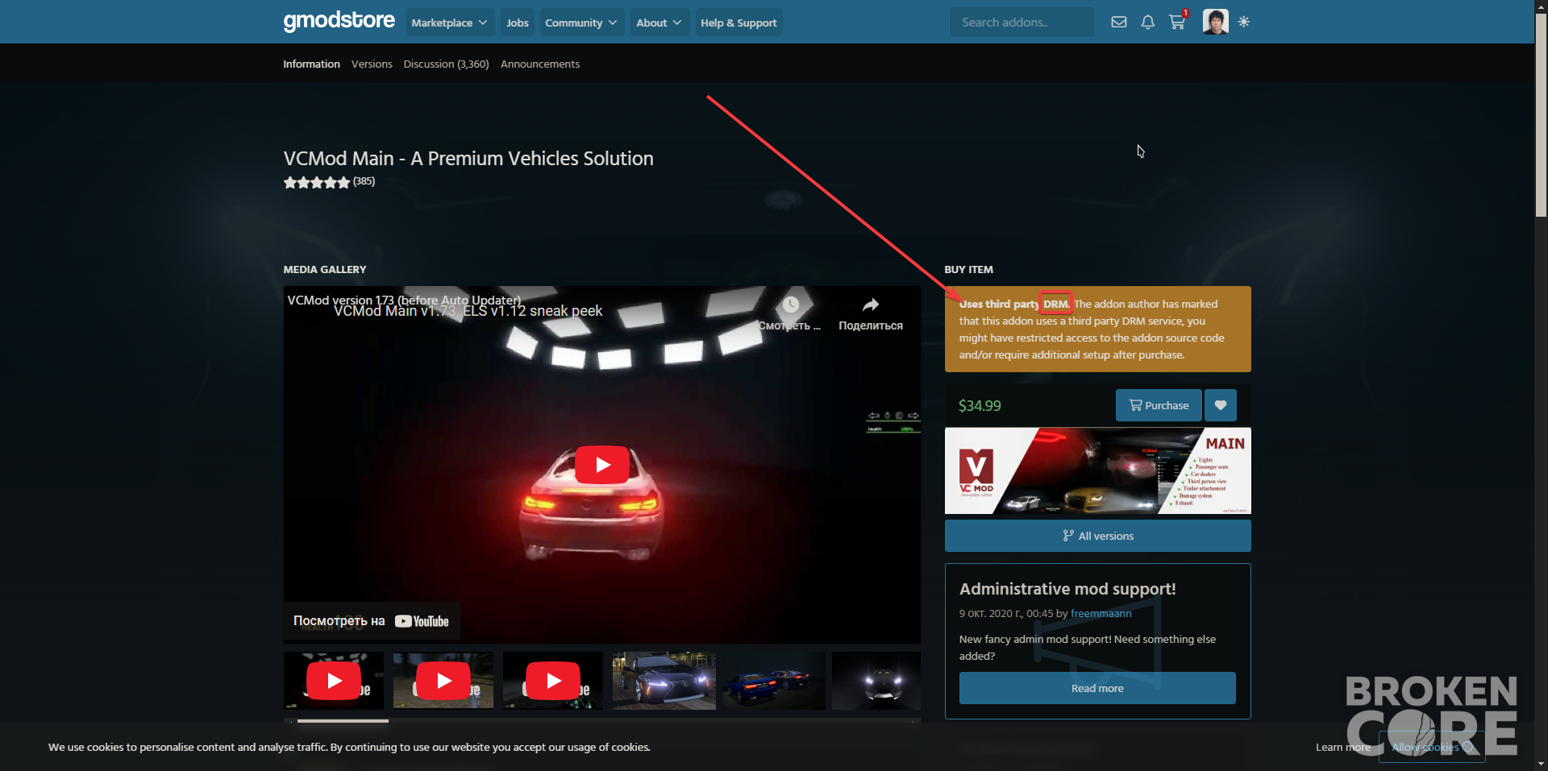The width and height of the screenshot is (1548, 771).
Task: Select the dark car front screenshot thumbnail
Action: [664, 681]
